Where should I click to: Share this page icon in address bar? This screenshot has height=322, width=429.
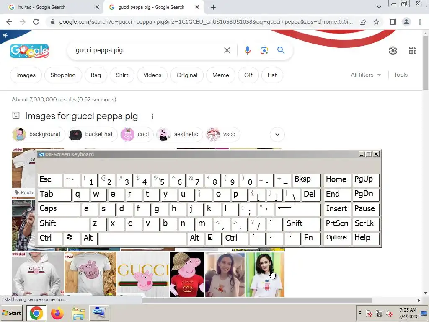(x=363, y=22)
